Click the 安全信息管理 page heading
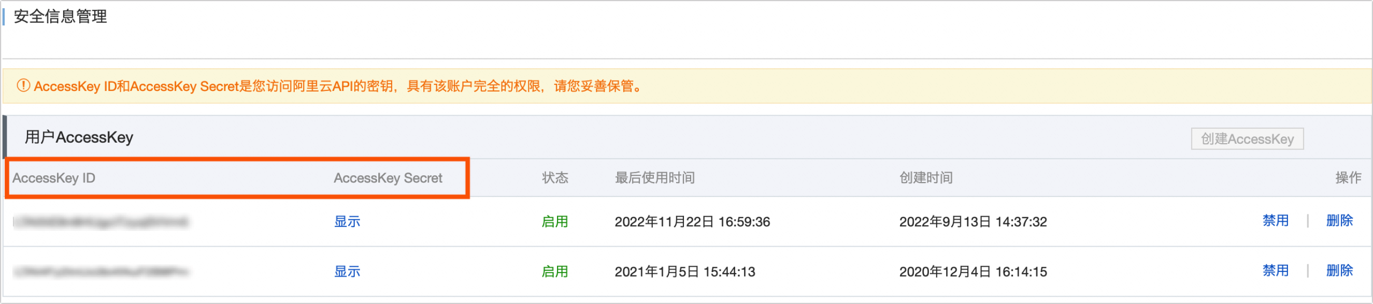Image resolution: width=1373 pixels, height=304 pixels. tap(60, 17)
